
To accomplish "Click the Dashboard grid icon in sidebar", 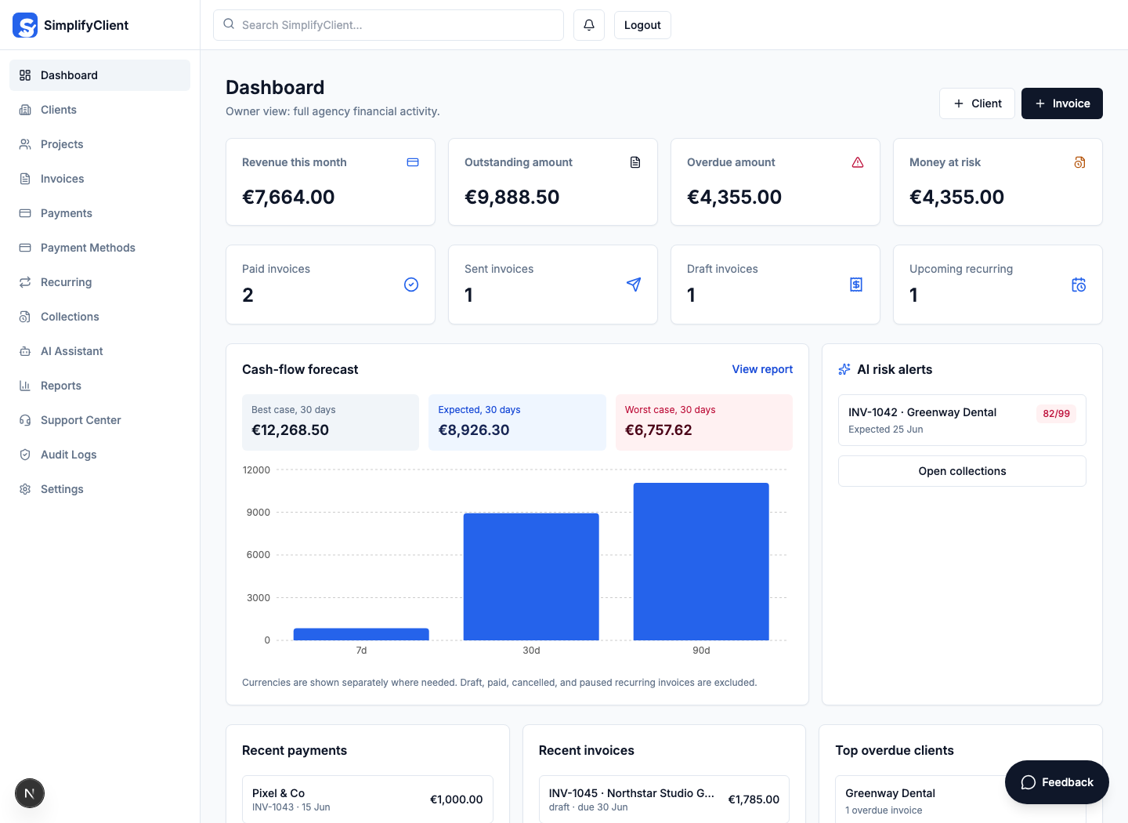I will [25, 75].
